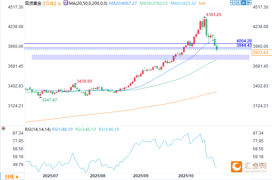The width and height of the screenshot is (272, 180).
Task: Click the 4381.29 high price marker
Action: tap(213, 15)
